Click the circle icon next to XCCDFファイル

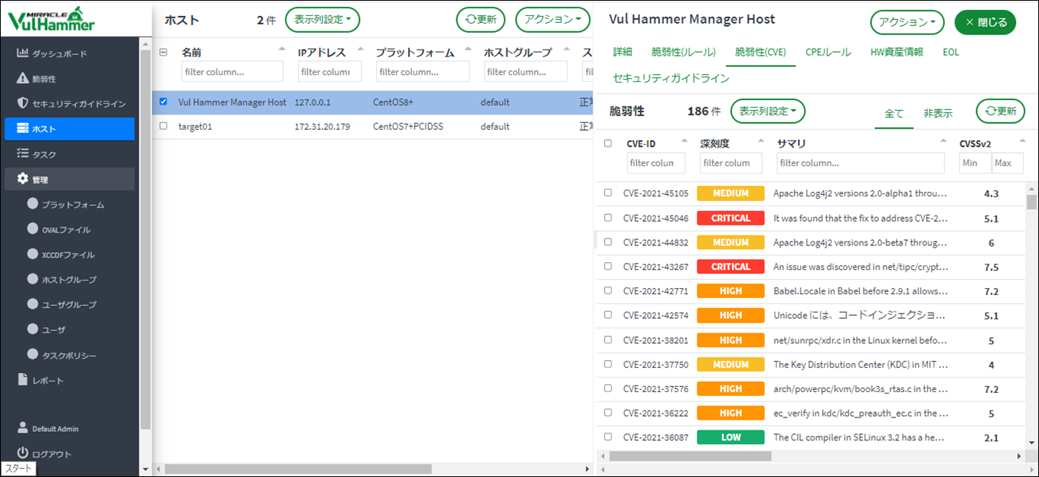tap(32, 254)
